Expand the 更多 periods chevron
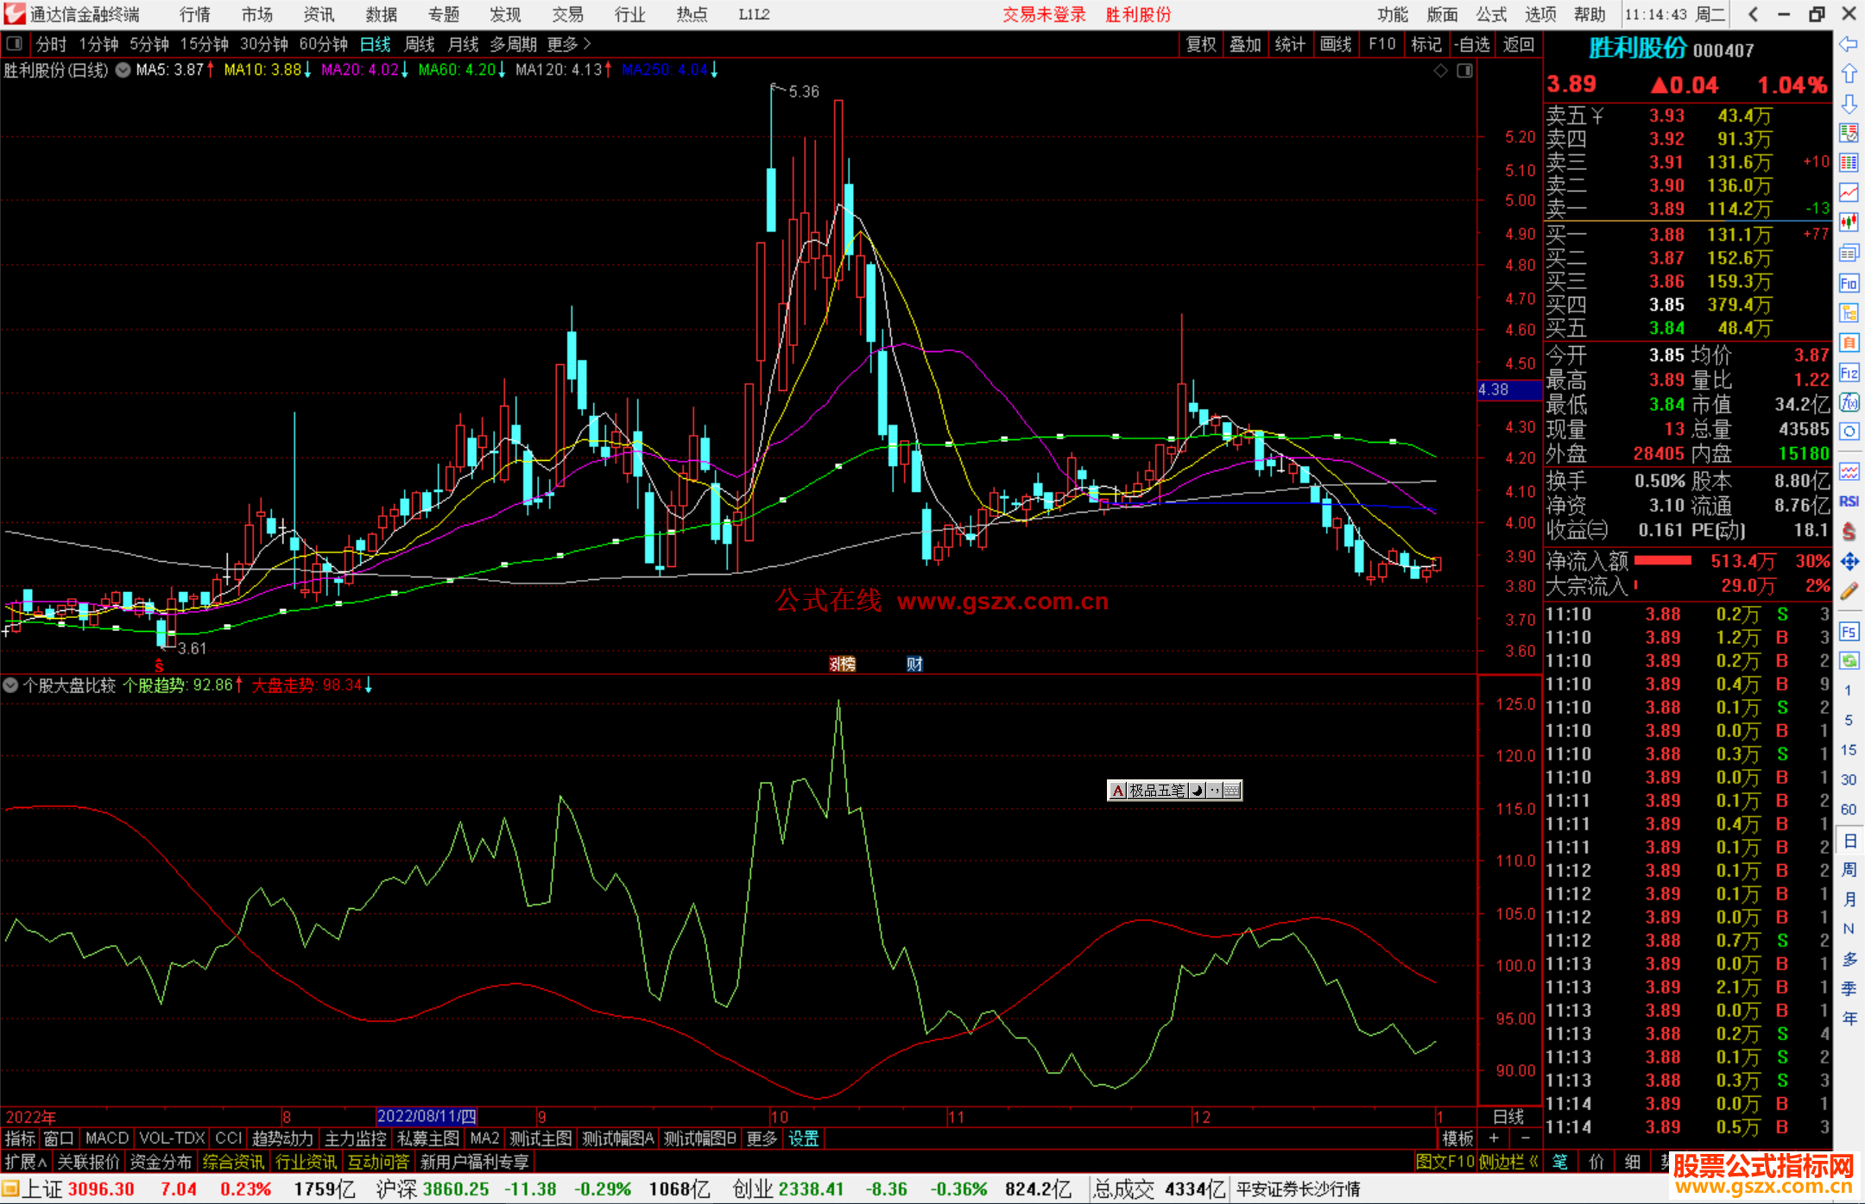Viewport: 1865px width, 1204px height. 587,44
